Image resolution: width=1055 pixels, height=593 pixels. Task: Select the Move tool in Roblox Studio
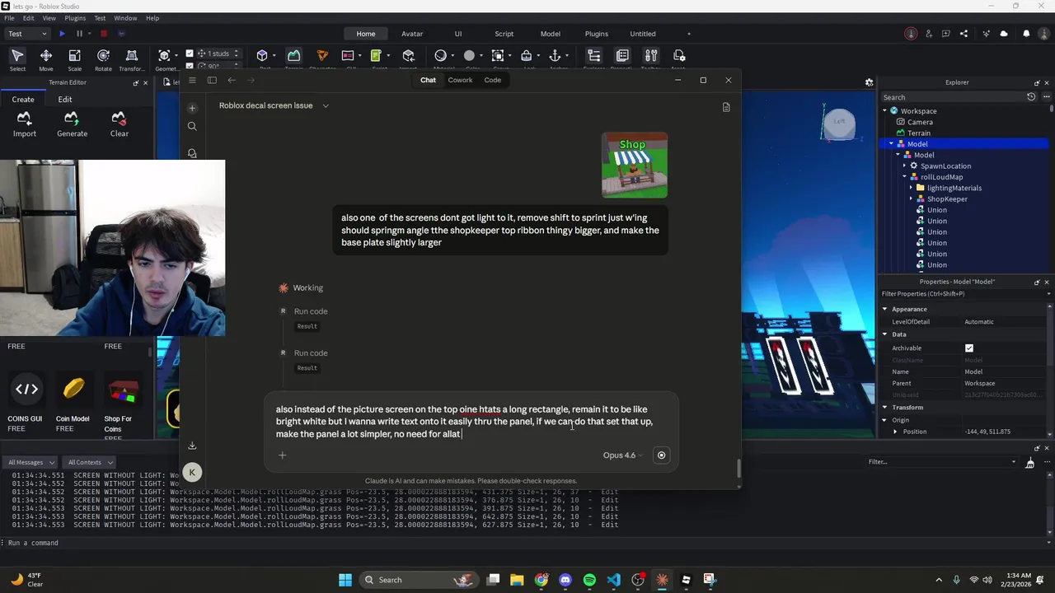[x=46, y=59]
